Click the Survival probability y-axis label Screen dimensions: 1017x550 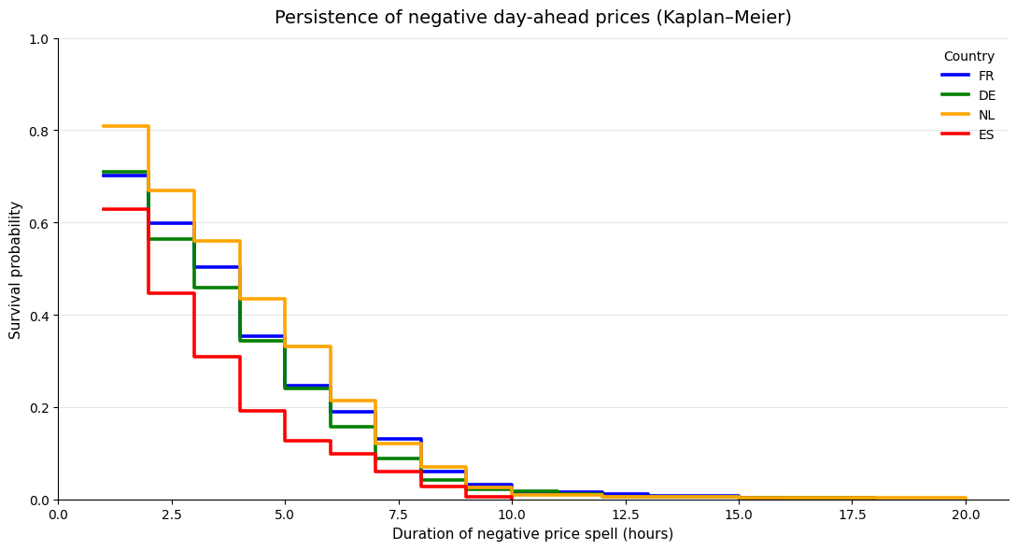[x=16, y=269]
